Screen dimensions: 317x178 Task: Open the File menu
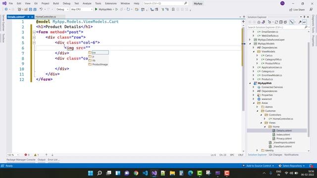tap(11, 3)
